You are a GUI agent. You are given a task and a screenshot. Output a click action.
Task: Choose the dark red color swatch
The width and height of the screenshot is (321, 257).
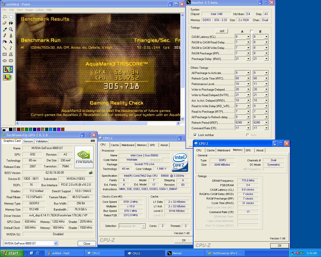point(19,129)
